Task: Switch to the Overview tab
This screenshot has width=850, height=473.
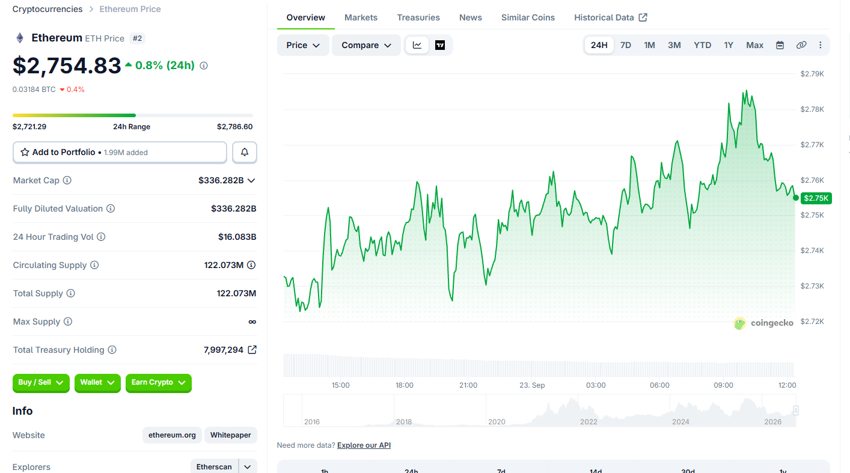Action: coord(306,17)
